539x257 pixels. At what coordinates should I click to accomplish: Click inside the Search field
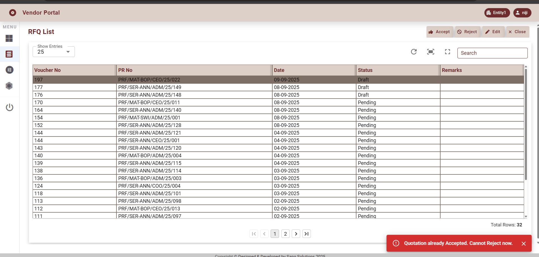coord(492,53)
